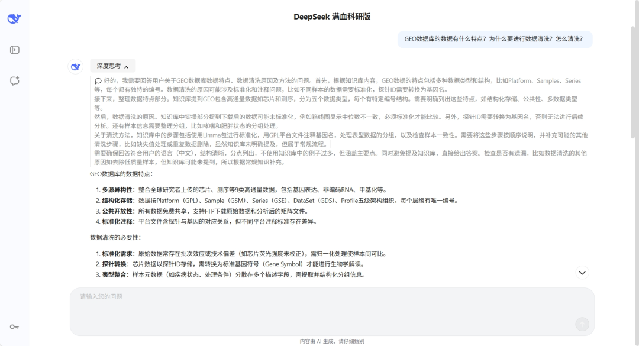Click the heading 数据清洗的必要性：
The image size is (639, 346).
116,238
